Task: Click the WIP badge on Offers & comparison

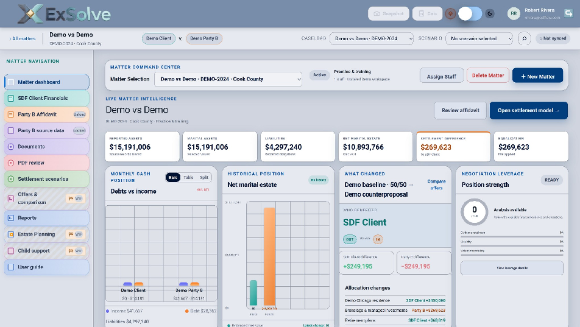Action: [x=76, y=199]
